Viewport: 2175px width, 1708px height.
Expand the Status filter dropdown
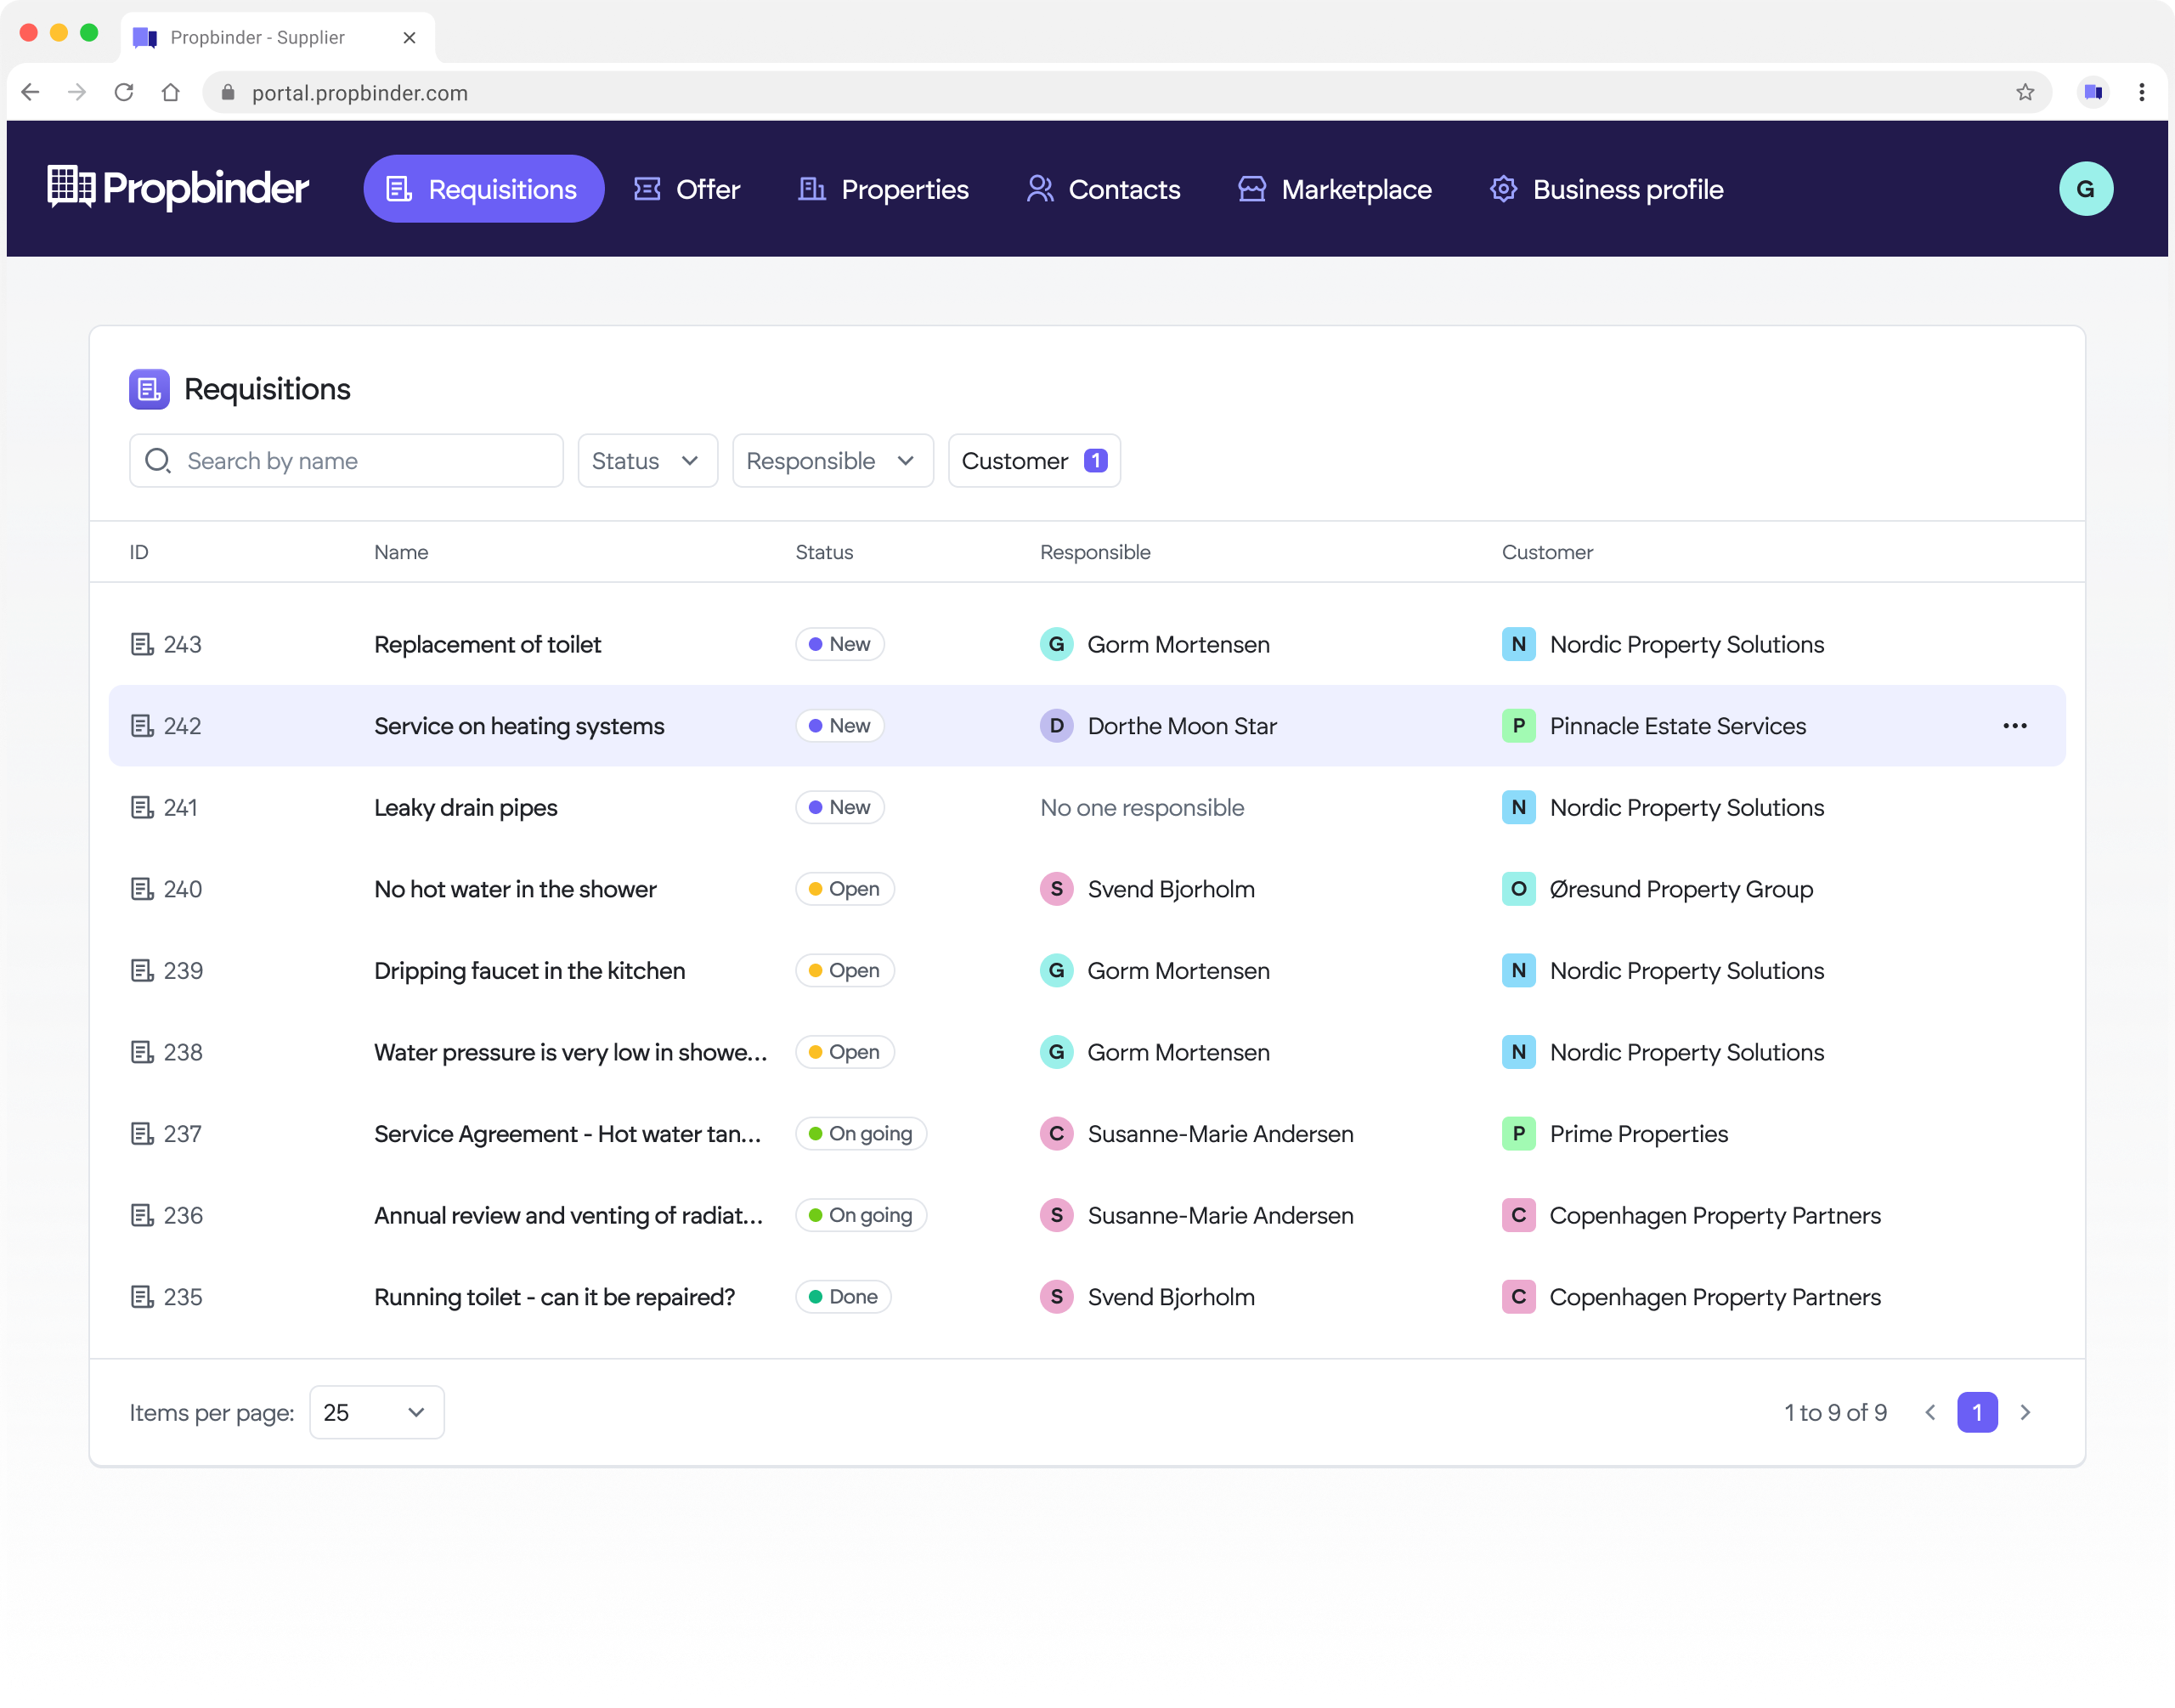[x=647, y=461]
